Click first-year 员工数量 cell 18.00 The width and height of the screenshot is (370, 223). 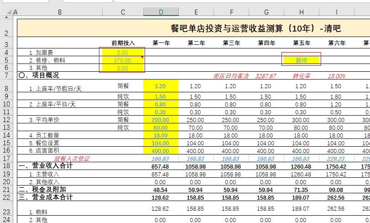tap(161, 135)
